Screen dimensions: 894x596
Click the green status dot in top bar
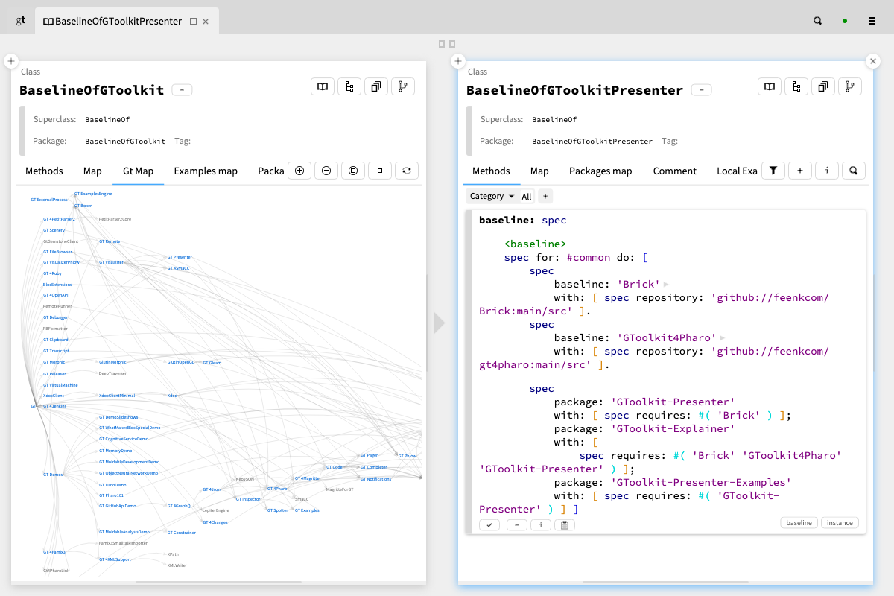[845, 21]
